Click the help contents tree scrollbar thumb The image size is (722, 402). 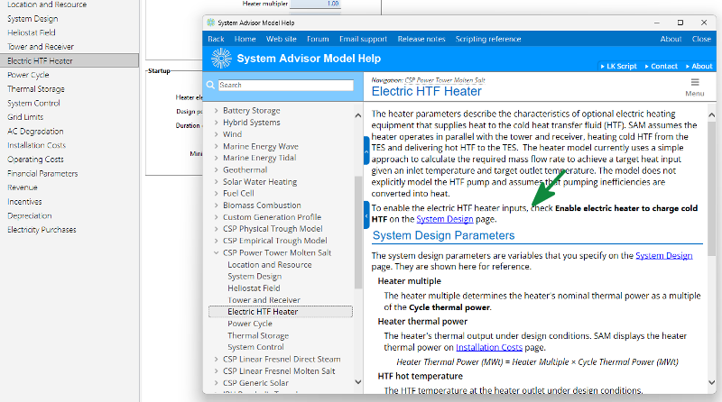[x=358, y=233]
